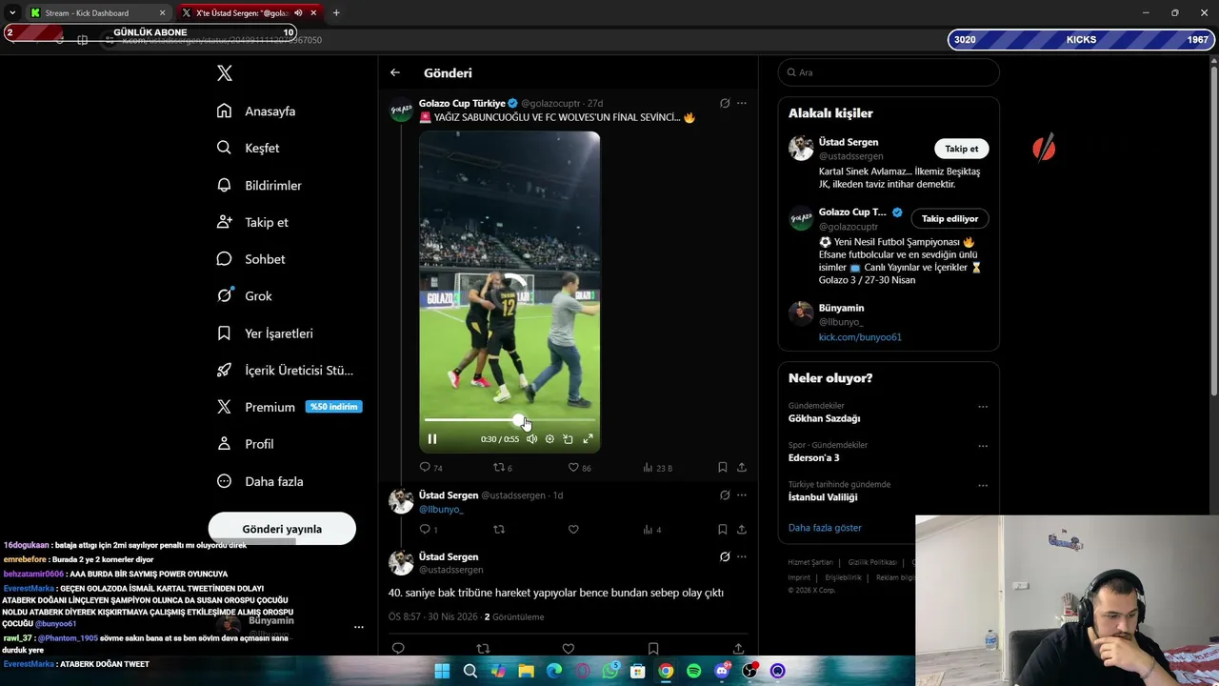Open Grok from sidebar

pos(245,295)
